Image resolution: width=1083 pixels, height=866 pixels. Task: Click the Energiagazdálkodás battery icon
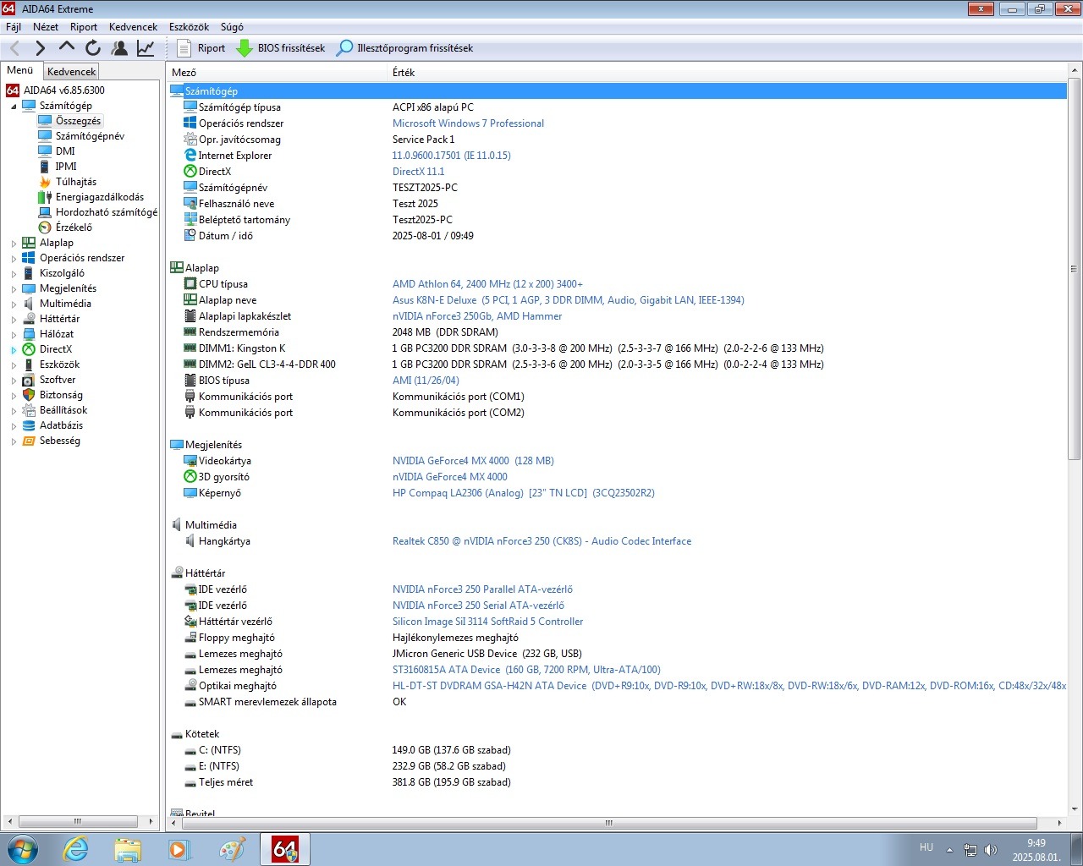[x=45, y=197]
